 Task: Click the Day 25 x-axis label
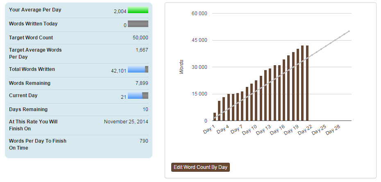[319, 130]
